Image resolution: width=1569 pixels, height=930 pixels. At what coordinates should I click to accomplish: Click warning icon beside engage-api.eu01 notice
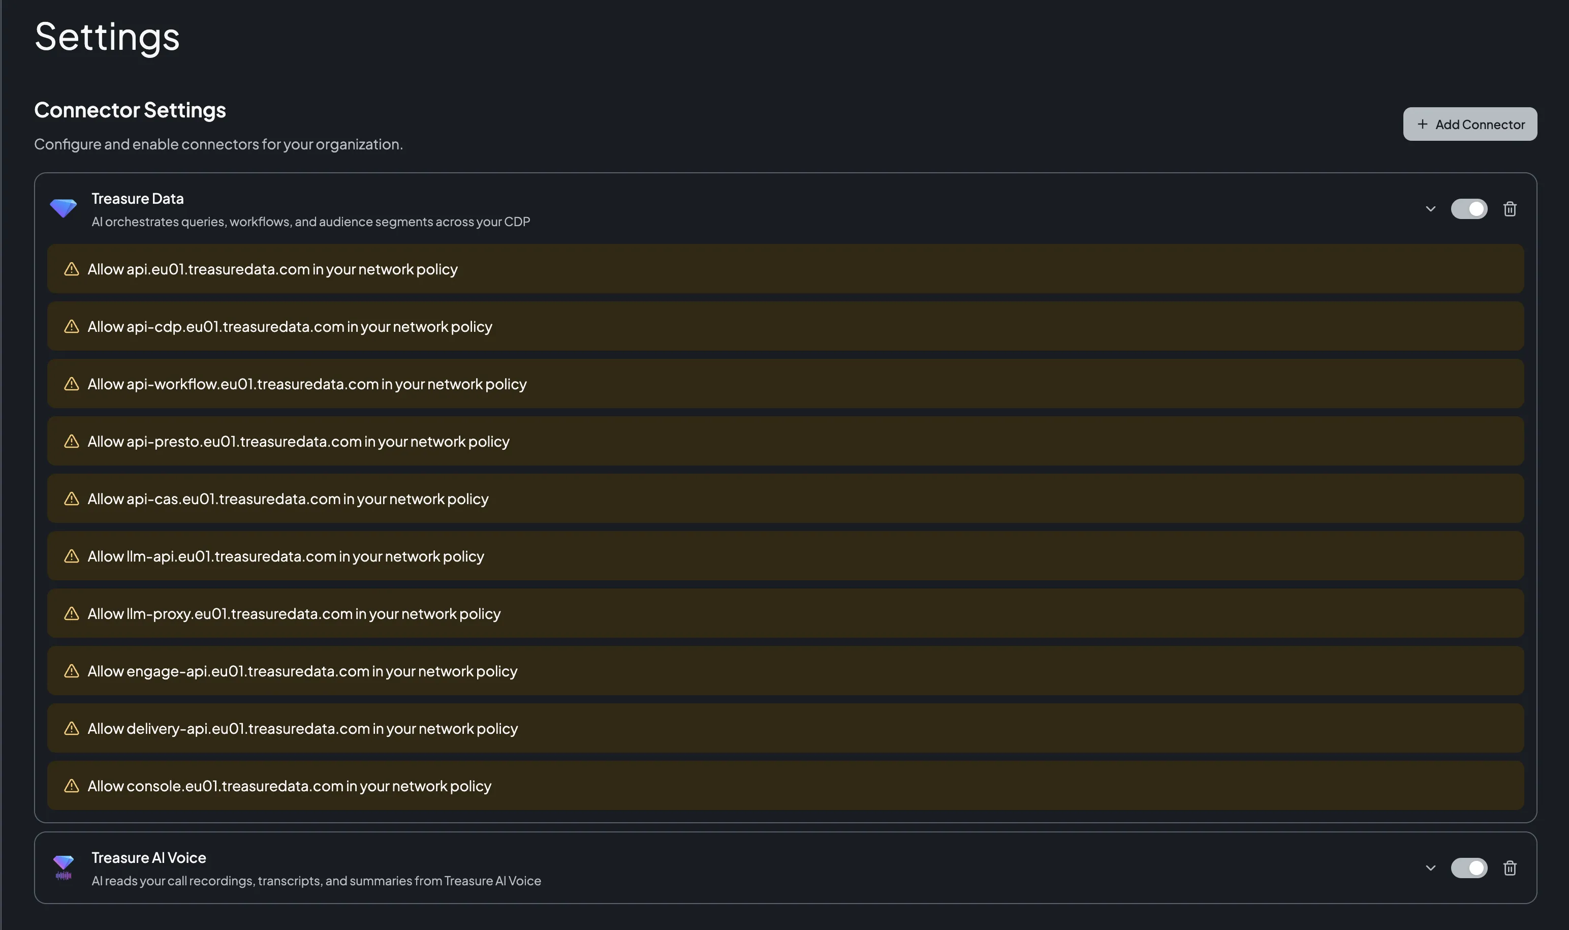[x=72, y=671]
